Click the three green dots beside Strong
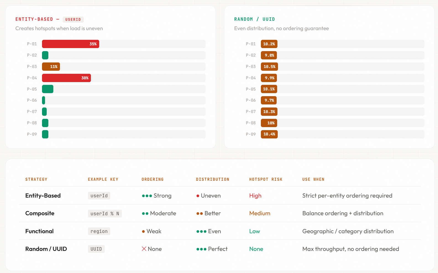The width and height of the screenshot is (438, 273). point(147,196)
